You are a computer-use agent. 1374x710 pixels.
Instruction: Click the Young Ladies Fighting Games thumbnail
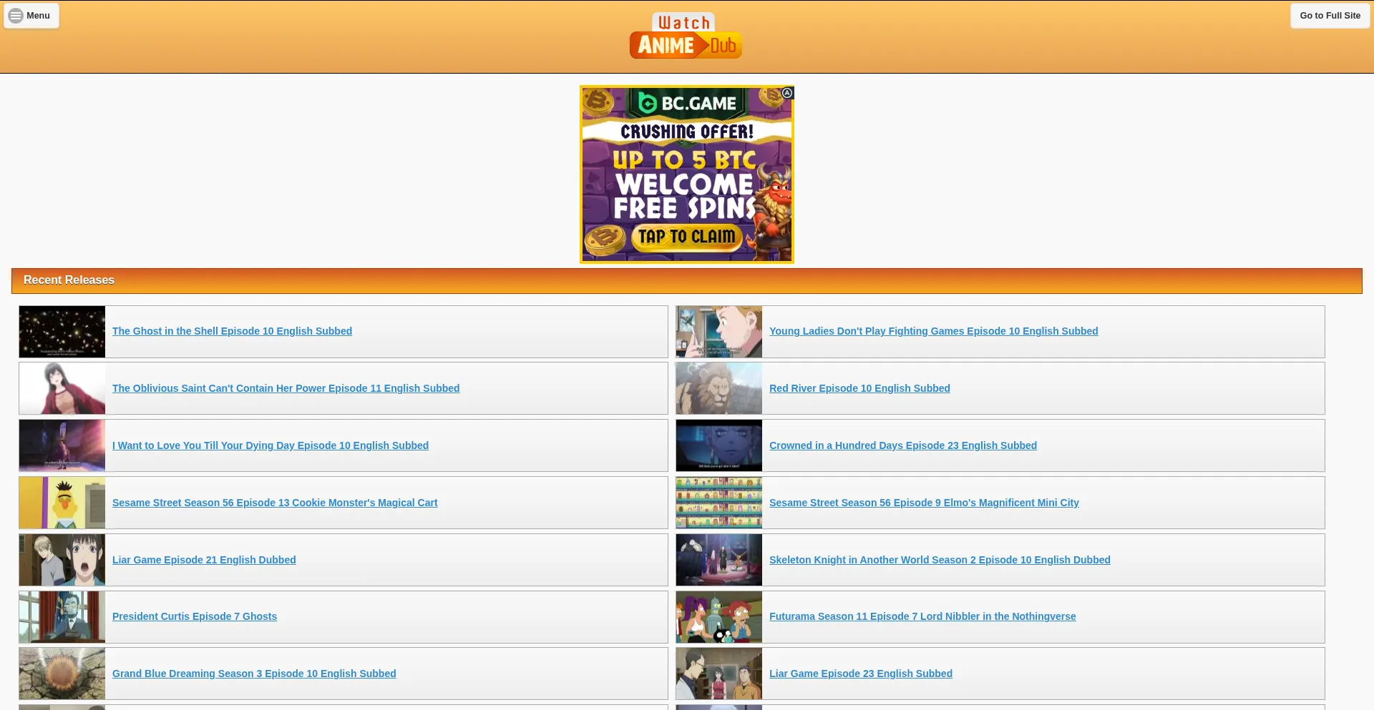(719, 332)
